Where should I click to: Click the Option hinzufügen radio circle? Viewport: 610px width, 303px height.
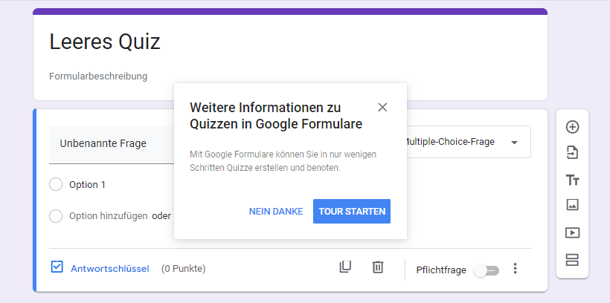(x=56, y=216)
